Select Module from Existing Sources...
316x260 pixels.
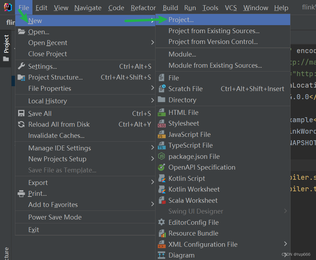tap(215, 65)
